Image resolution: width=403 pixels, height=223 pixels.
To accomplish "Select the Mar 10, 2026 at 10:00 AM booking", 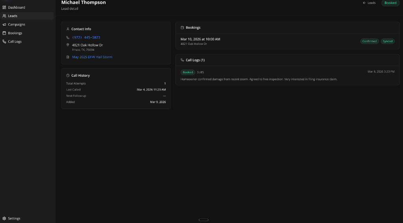I will click(x=200, y=39).
